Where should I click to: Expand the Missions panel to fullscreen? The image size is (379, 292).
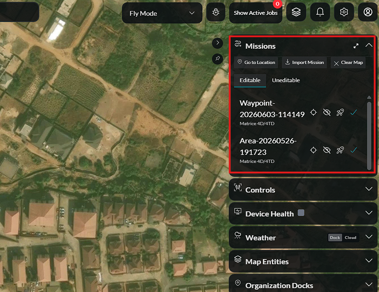tap(356, 46)
